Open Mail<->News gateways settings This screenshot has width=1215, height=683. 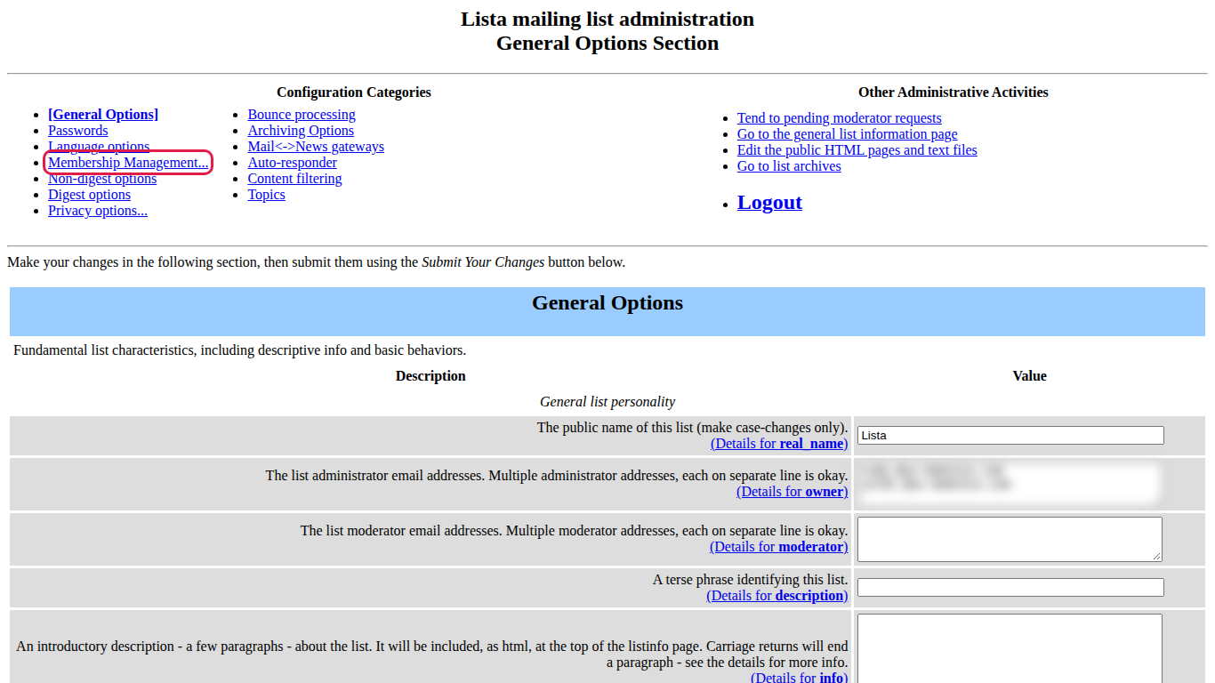coord(316,147)
